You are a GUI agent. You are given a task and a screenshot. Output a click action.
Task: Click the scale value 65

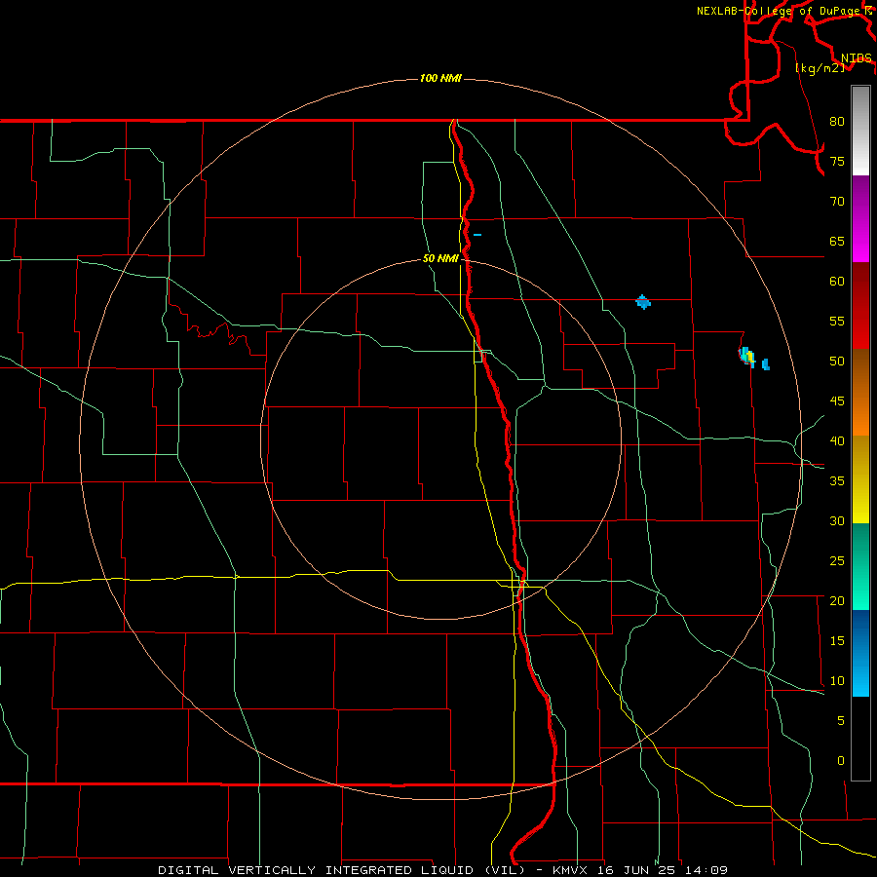tap(837, 241)
